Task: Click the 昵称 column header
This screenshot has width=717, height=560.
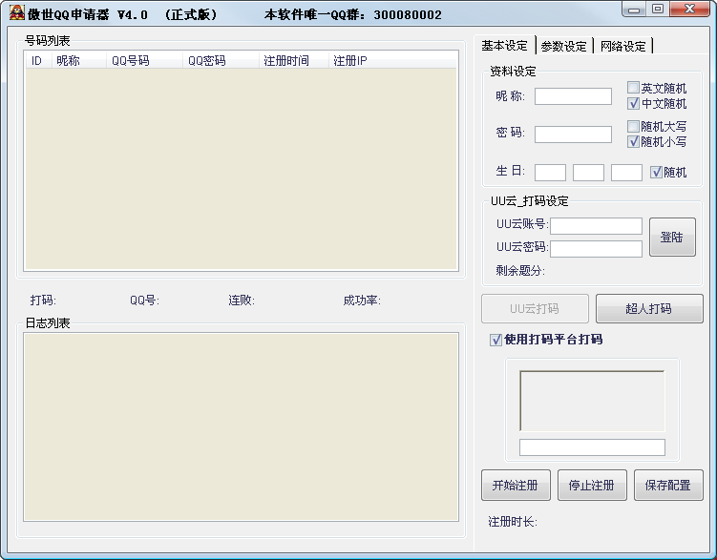Action: [78, 60]
